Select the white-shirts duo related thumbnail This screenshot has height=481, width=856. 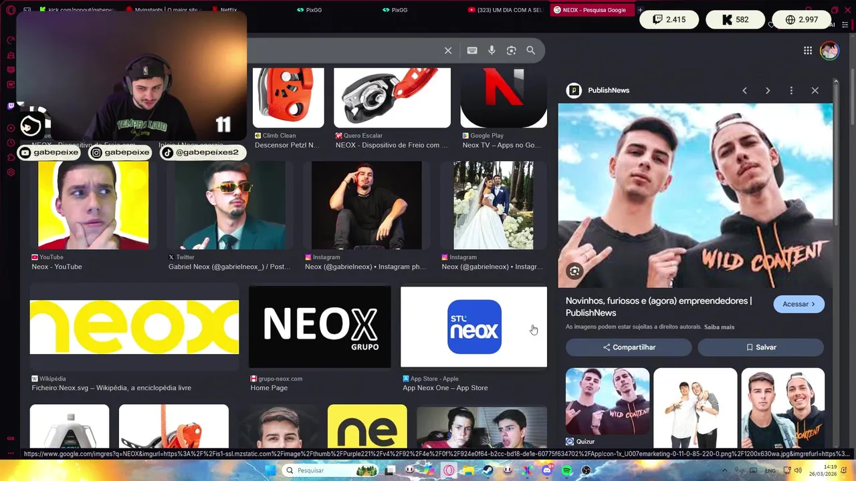(695, 408)
